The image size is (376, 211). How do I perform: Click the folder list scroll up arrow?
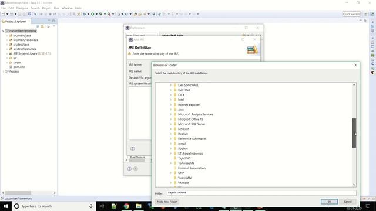coord(354,84)
